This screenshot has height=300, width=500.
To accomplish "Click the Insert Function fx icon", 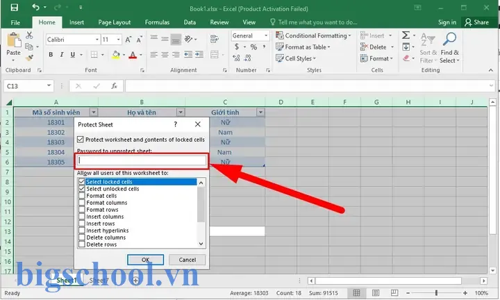I will point(114,85).
